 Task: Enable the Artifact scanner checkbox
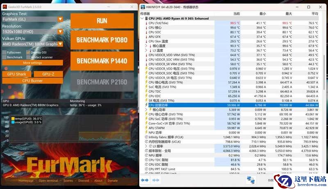coord(28,57)
